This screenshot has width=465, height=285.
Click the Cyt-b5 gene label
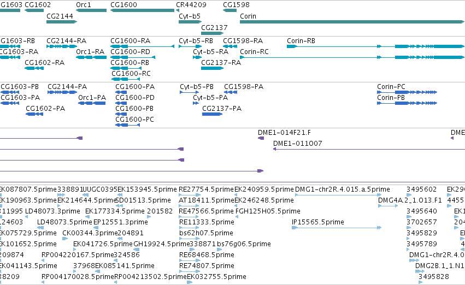(x=190, y=16)
